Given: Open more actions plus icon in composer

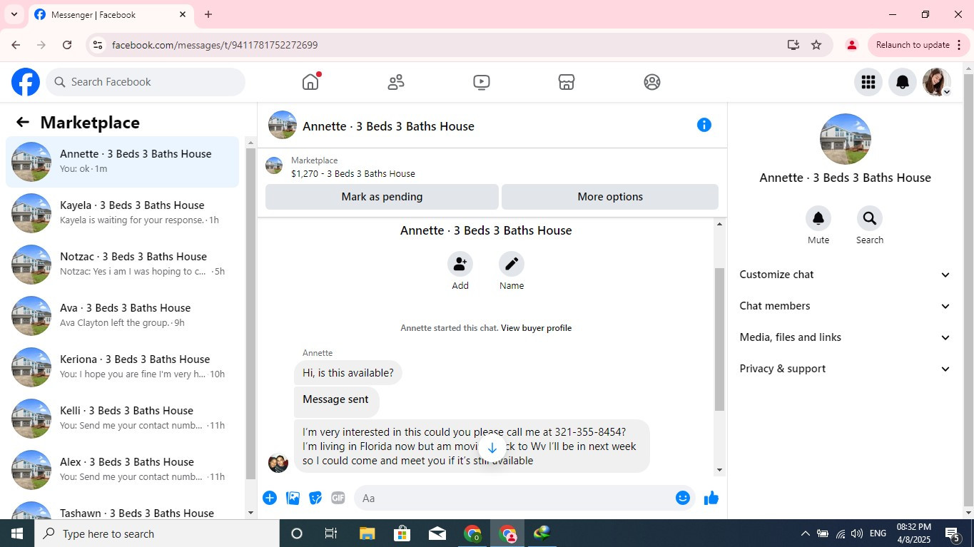Looking at the screenshot, I should point(270,498).
